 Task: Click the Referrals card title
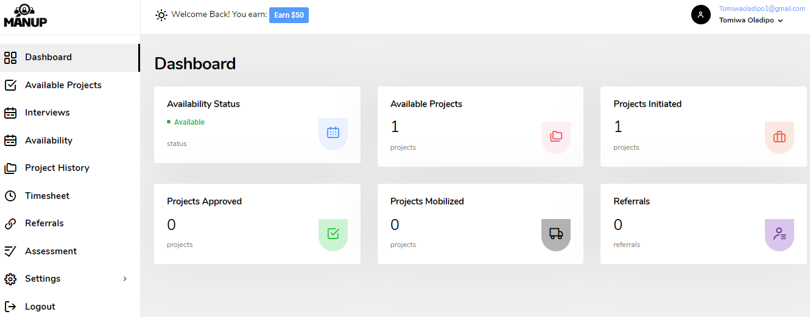coord(632,201)
